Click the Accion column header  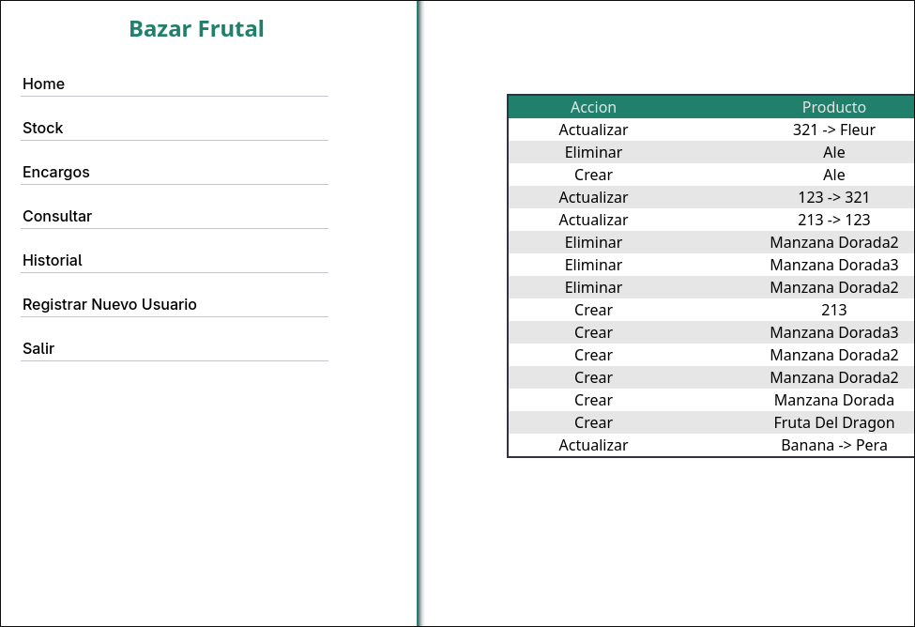(x=593, y=107)
